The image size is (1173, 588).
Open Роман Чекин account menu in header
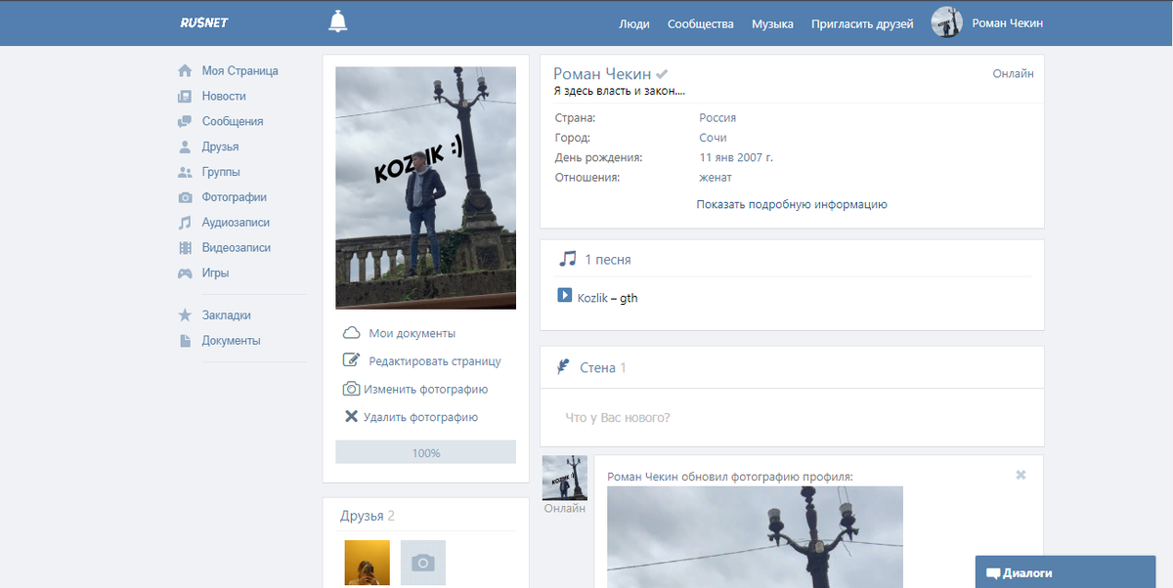[994, 23]
